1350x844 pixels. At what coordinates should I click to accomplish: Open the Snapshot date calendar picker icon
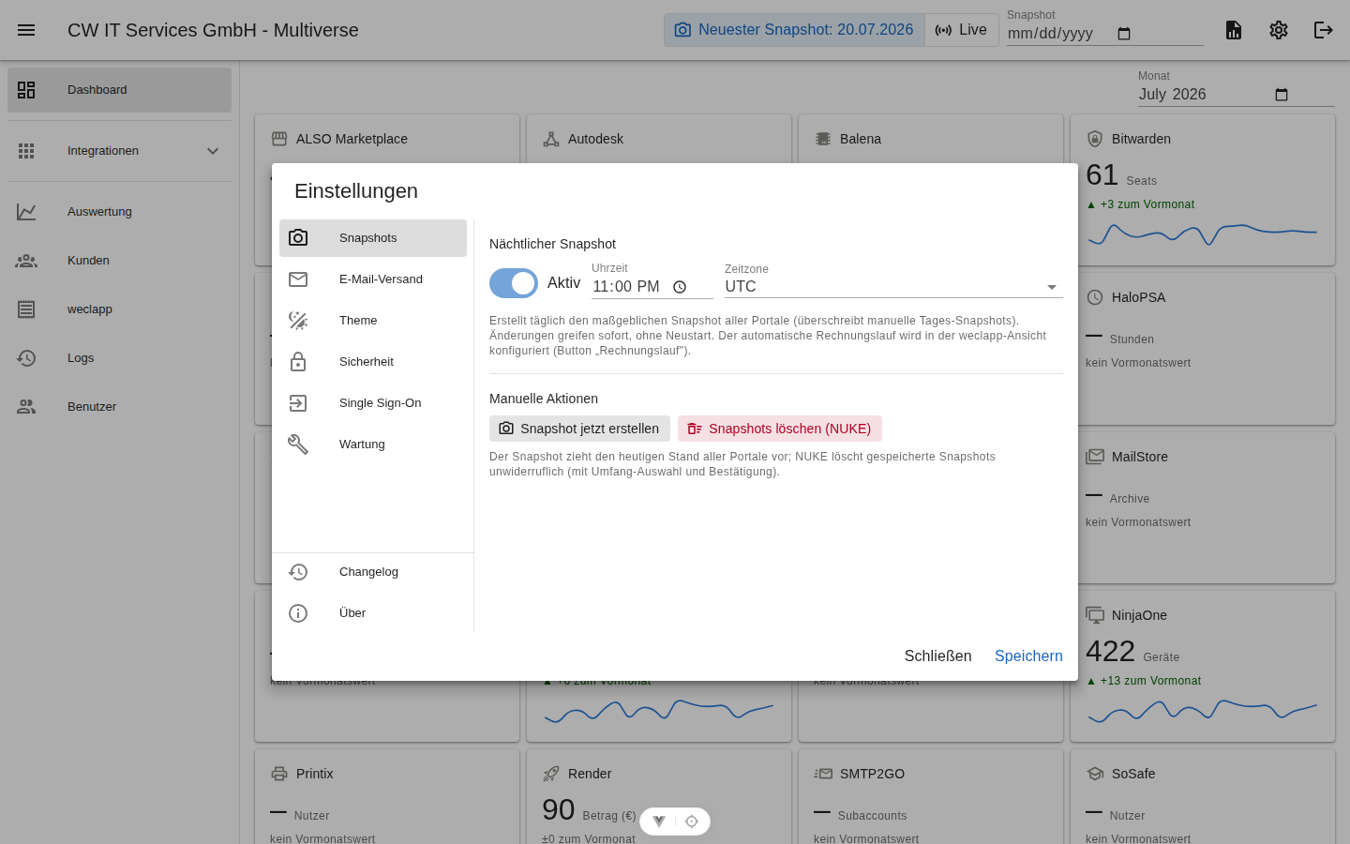click(x=1124, y=34)
